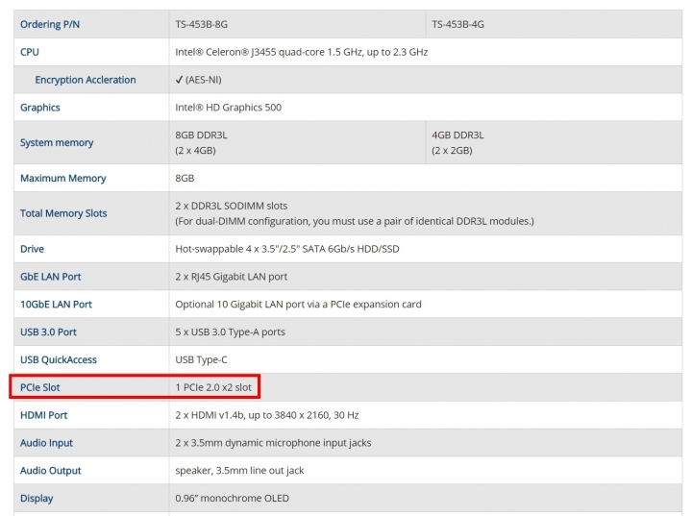The width and height of the screenshot is (692, 516).
Task: Click the CPU row label
Action: (x=30, y=52)
